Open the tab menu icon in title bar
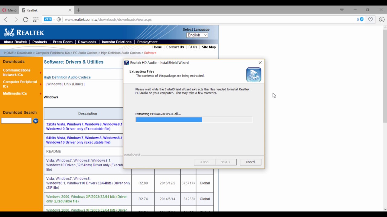 (342, 10)
